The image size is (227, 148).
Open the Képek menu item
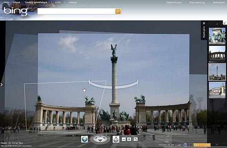(17, 2)
